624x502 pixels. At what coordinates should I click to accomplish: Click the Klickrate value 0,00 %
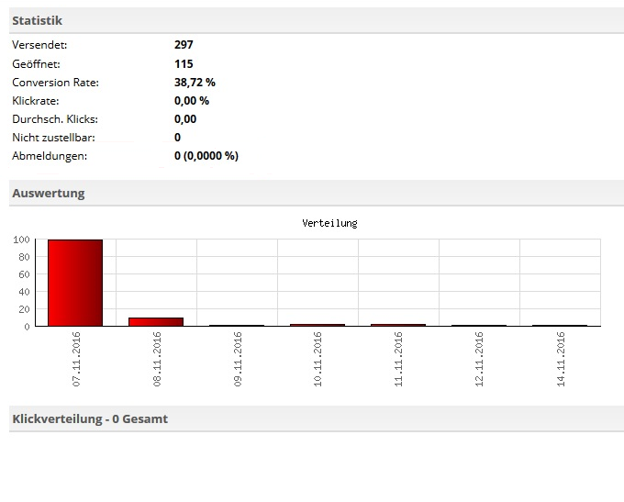point(192,101)
